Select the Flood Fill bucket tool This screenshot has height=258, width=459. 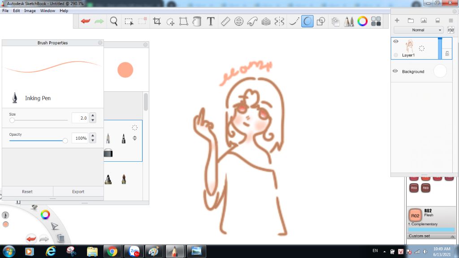pyautogui.click(x=197, y=21)
